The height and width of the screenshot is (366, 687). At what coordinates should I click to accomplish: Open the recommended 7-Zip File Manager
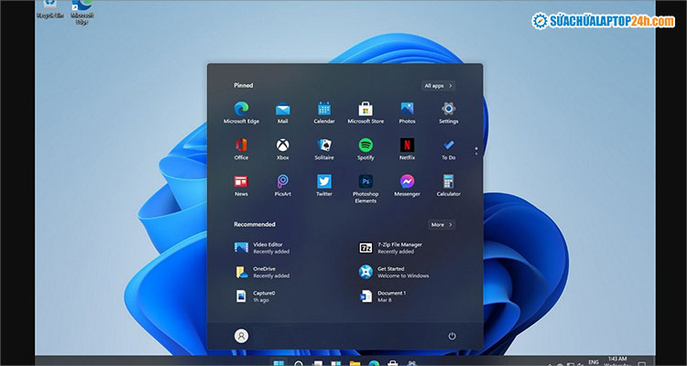pyautogui.click(x=390, y=248)
